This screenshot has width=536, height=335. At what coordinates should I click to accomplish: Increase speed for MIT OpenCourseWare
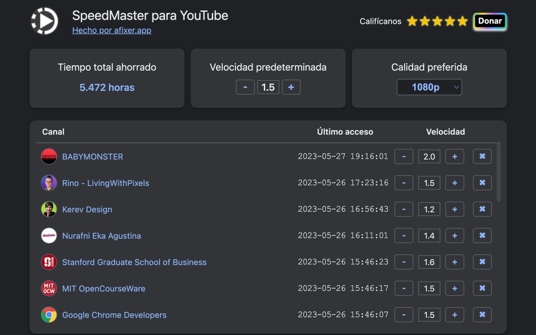pos(454,289)
